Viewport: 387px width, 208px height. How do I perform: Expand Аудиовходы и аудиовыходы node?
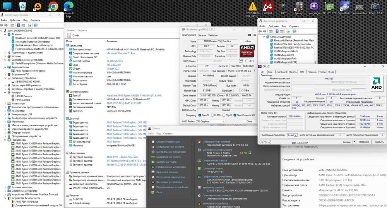tap(5, 53)
